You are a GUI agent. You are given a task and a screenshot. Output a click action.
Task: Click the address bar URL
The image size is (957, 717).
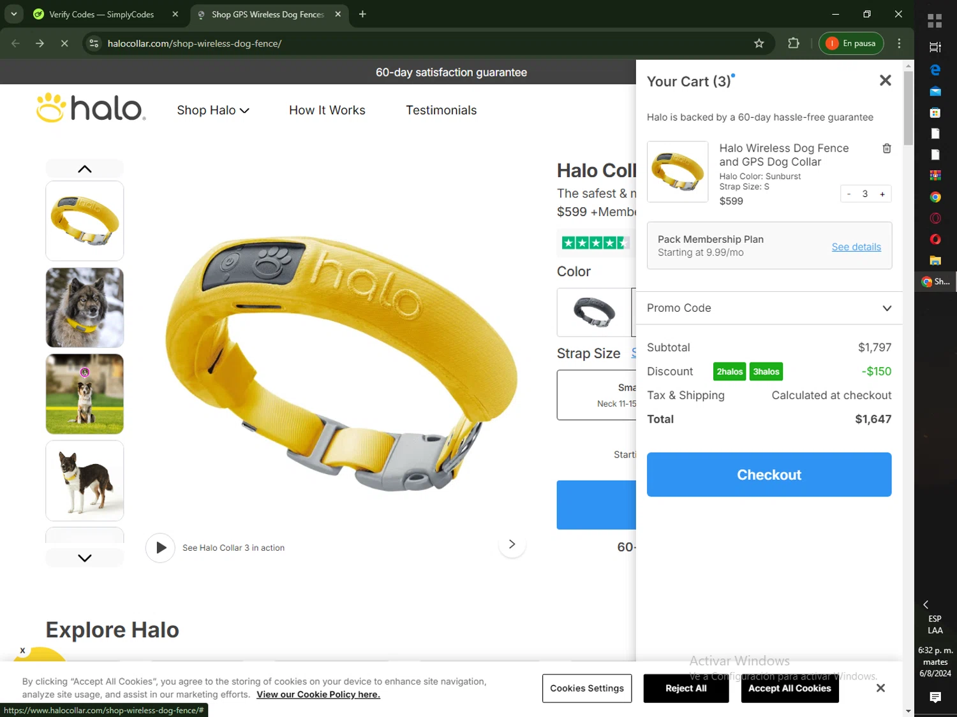pos(195,43)
